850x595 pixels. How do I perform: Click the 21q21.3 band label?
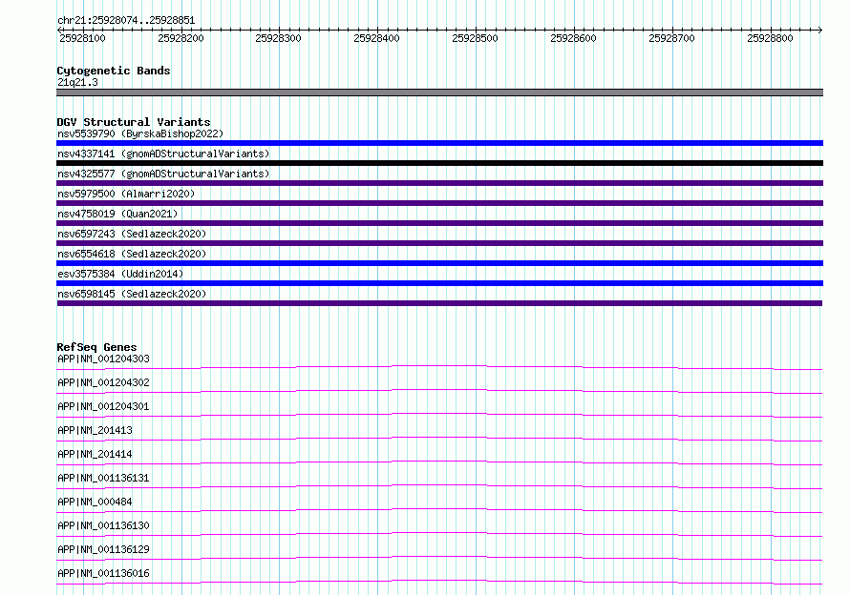click(77, 82)
